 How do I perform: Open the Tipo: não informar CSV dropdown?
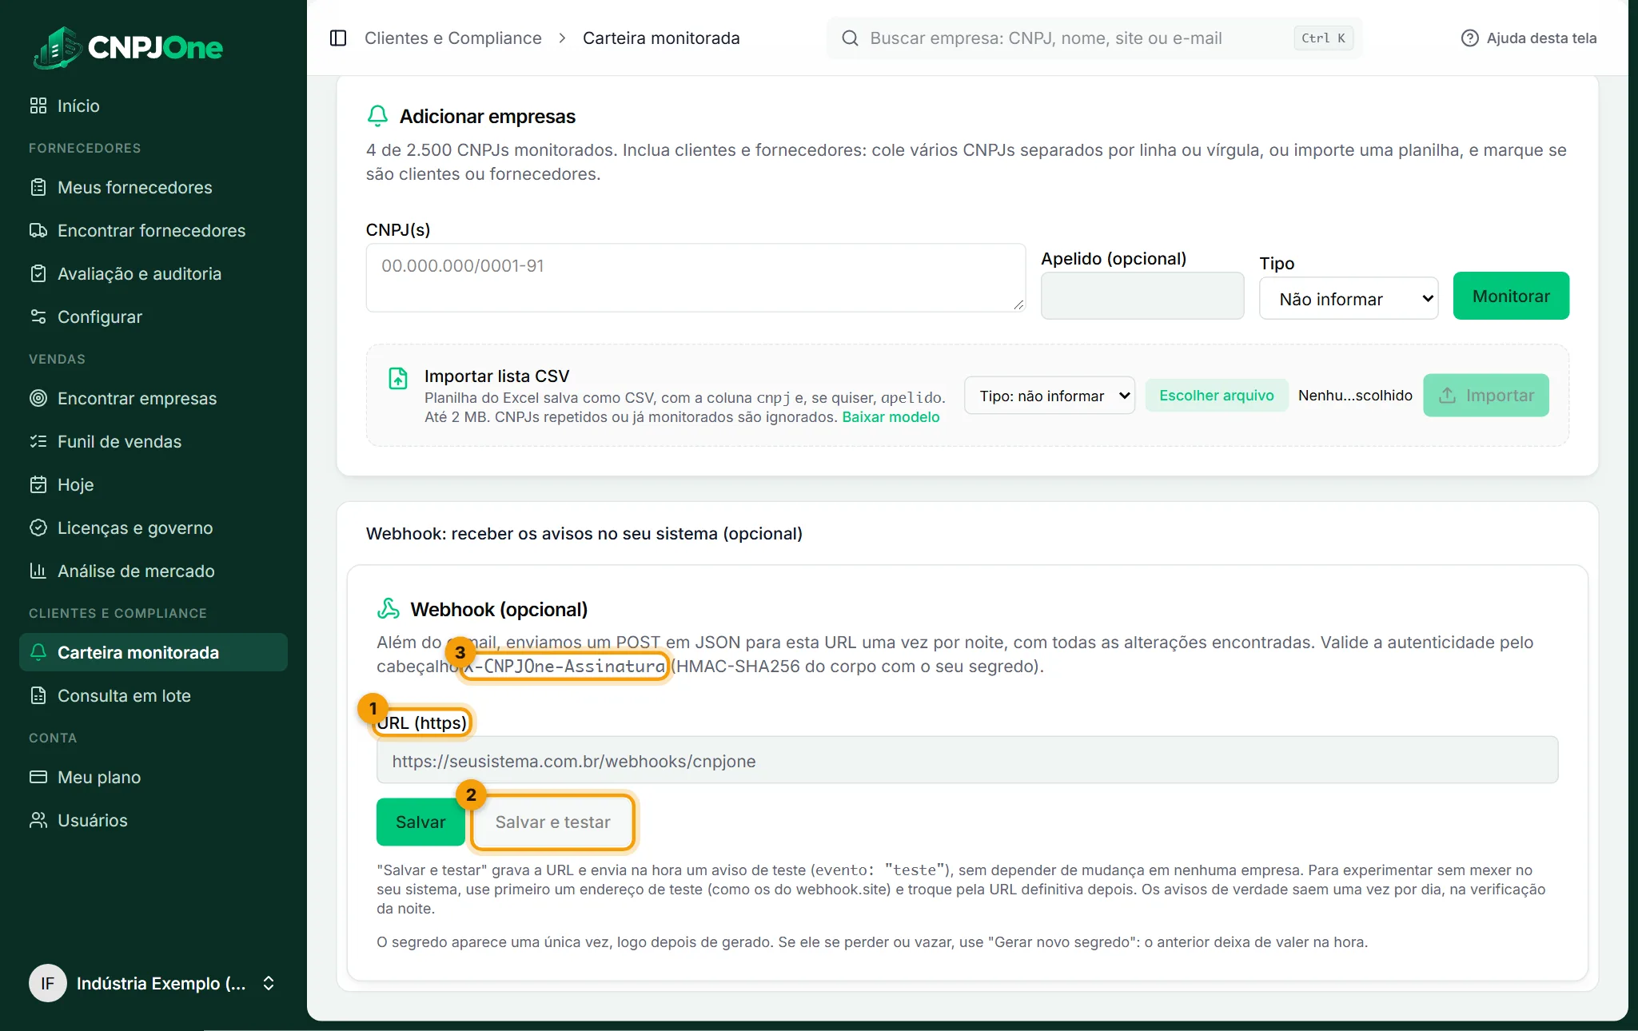click(x=1050, y=396)
